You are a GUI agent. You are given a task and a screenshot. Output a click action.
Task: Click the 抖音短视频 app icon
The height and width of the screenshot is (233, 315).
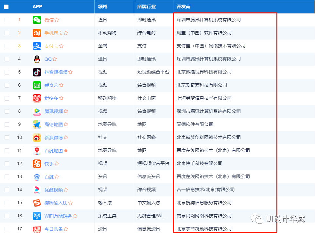tap(37, 72)
